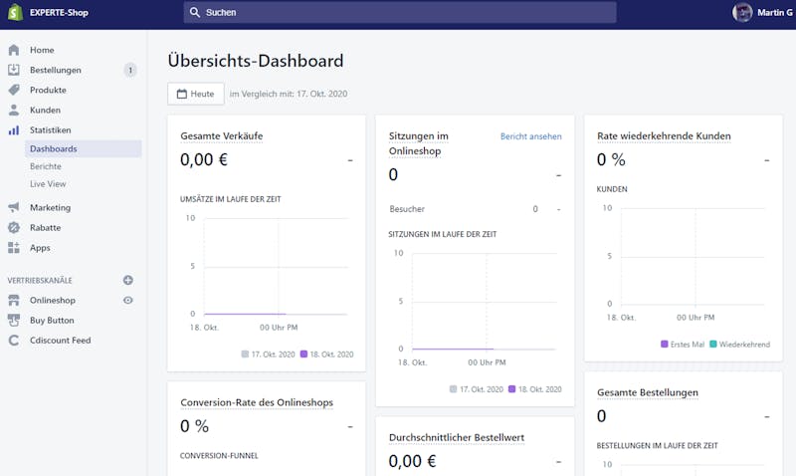Open Berichte submenu item
796x476 pixels.
(45, 166)
